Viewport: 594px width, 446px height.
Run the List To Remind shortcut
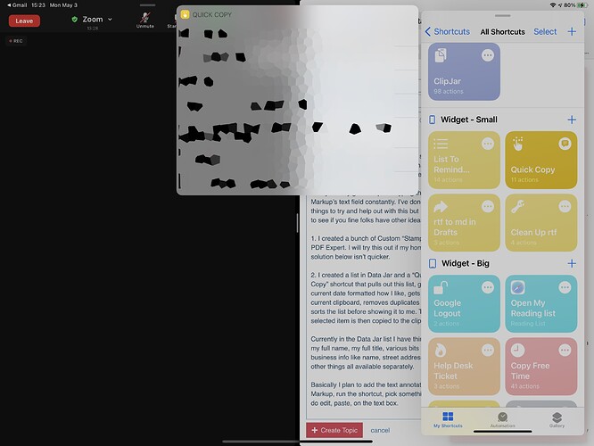464,160
